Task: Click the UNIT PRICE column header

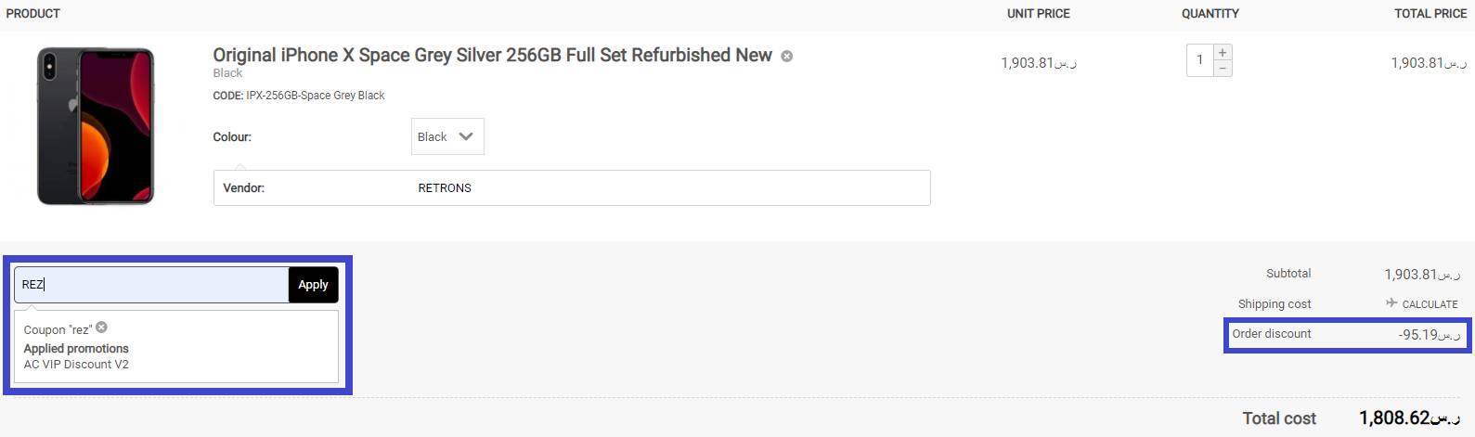Action: (1038, 14)
